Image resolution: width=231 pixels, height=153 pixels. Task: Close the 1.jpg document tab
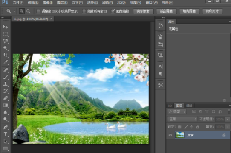[x=51, y=19]
